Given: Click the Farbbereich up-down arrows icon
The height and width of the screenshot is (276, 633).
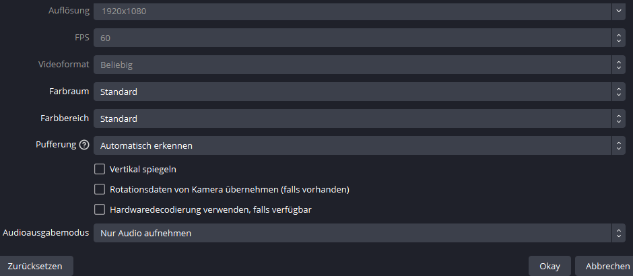Looking at the screenshot, I should click(618, 119).
